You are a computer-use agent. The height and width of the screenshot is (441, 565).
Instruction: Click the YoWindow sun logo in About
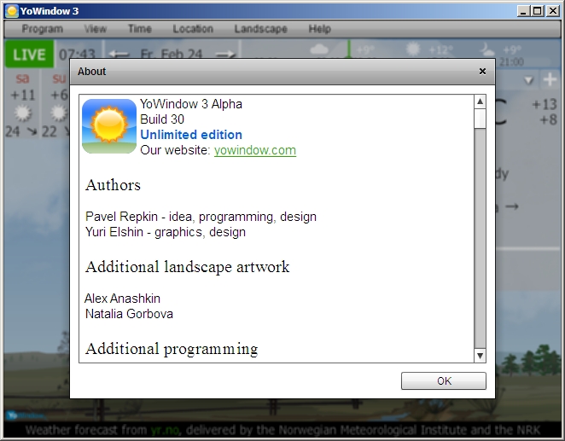tap(109, 126)
